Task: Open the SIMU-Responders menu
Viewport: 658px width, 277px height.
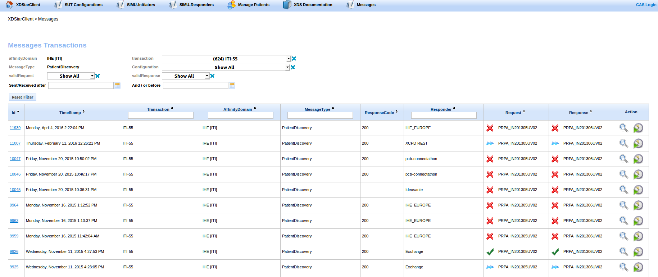Action: (196, 5)
